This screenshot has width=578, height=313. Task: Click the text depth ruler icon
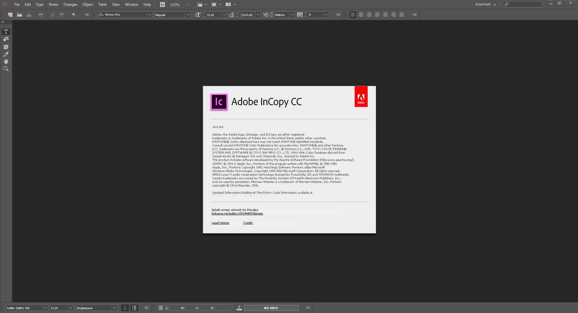point(239,308)
